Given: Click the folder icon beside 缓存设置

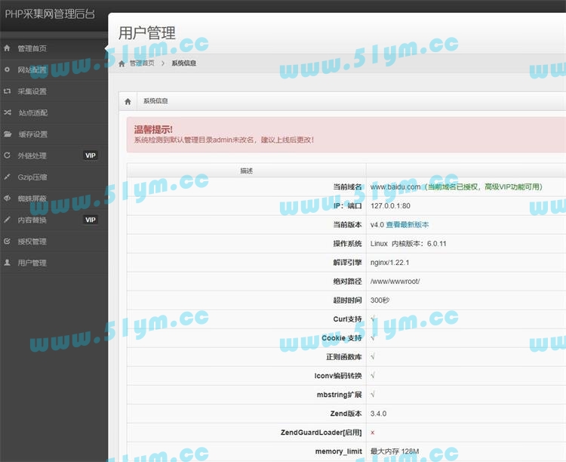Looking at the screenshot, I should coord(8,134).
